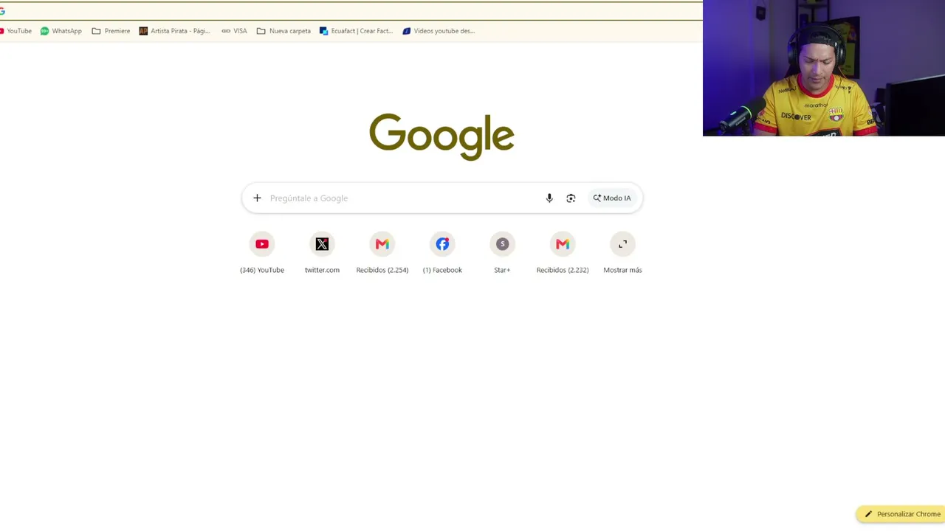The height and width of the screenshot is (531, 945).
Task: Focus the Pregúntale a Google search field
Action: coord(403,198)
